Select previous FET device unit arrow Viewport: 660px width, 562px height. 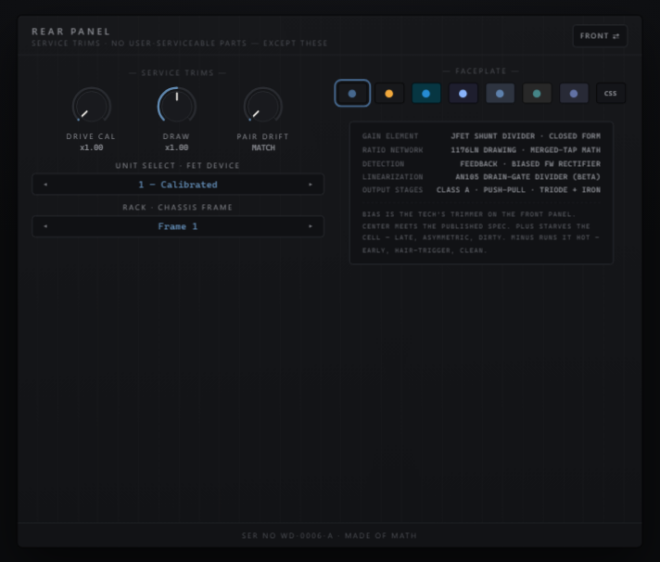(x=45, y=185)
